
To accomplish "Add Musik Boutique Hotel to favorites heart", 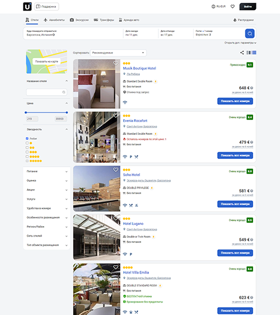I will tap(115, 63).
